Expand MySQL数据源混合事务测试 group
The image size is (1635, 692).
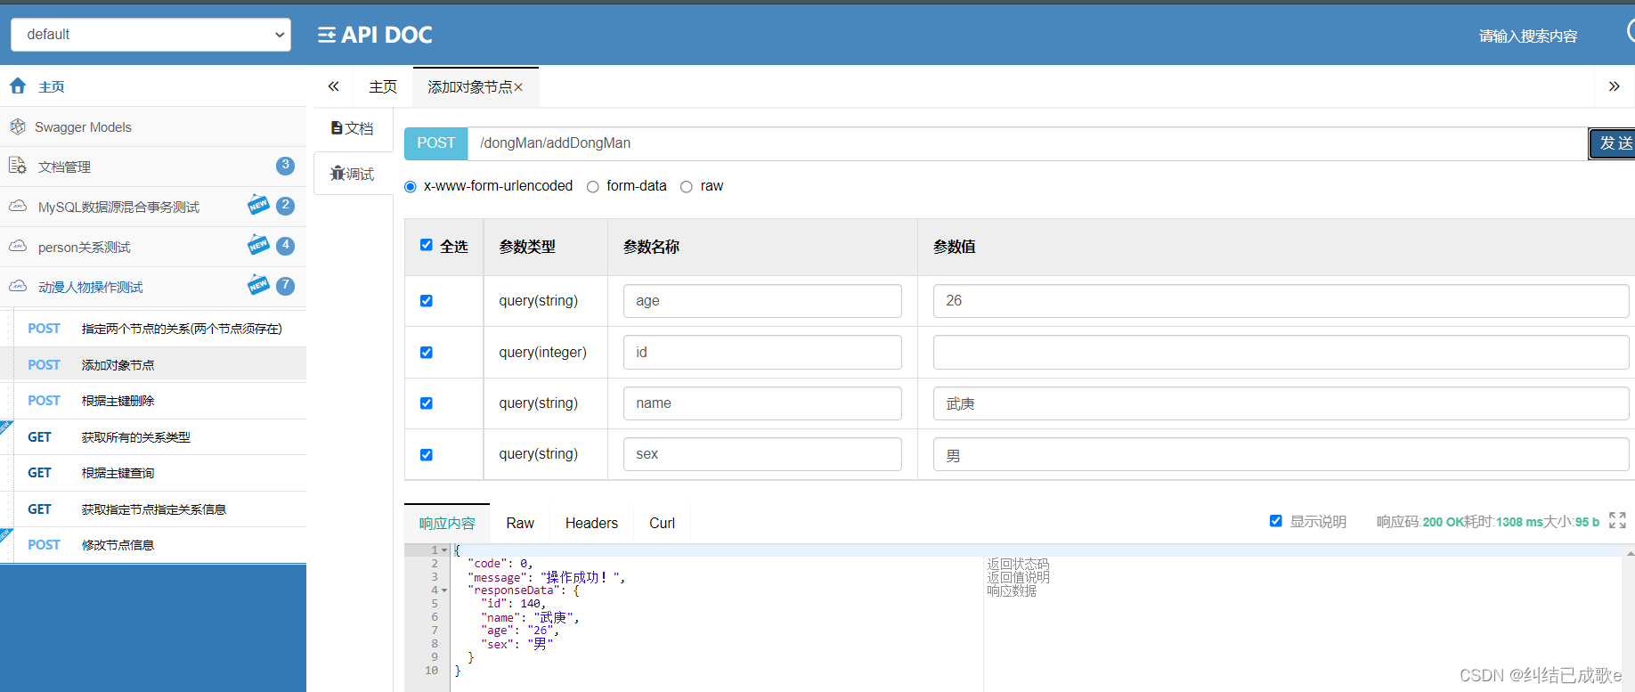(153, 207)
